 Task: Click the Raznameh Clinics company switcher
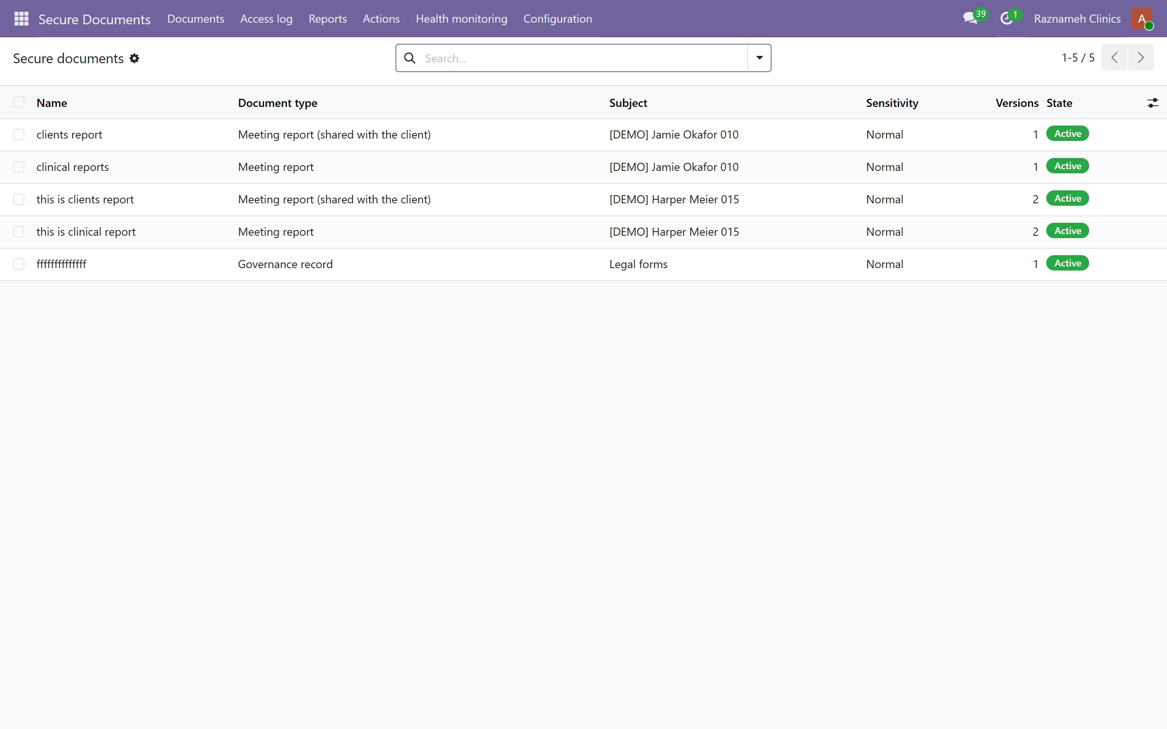tap(1077, 19)
